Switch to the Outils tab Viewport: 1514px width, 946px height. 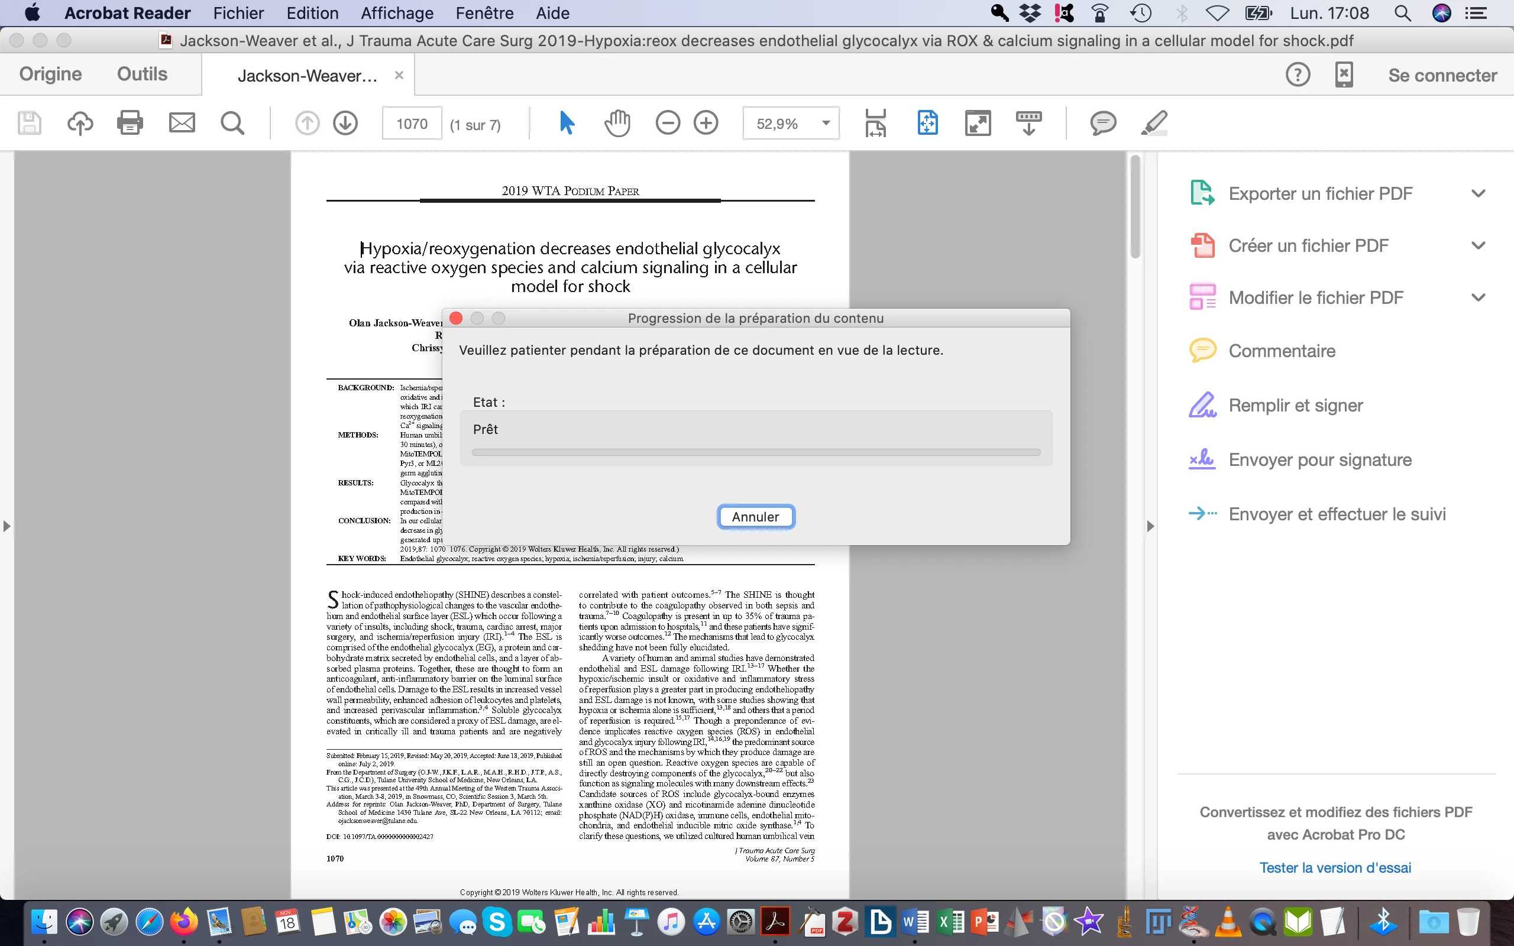pyautogui.click(x=142, y=74)
